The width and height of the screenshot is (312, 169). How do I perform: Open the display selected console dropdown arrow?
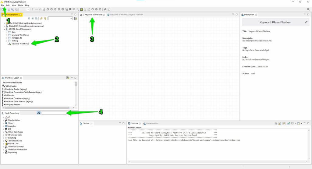tap(295, 123)
